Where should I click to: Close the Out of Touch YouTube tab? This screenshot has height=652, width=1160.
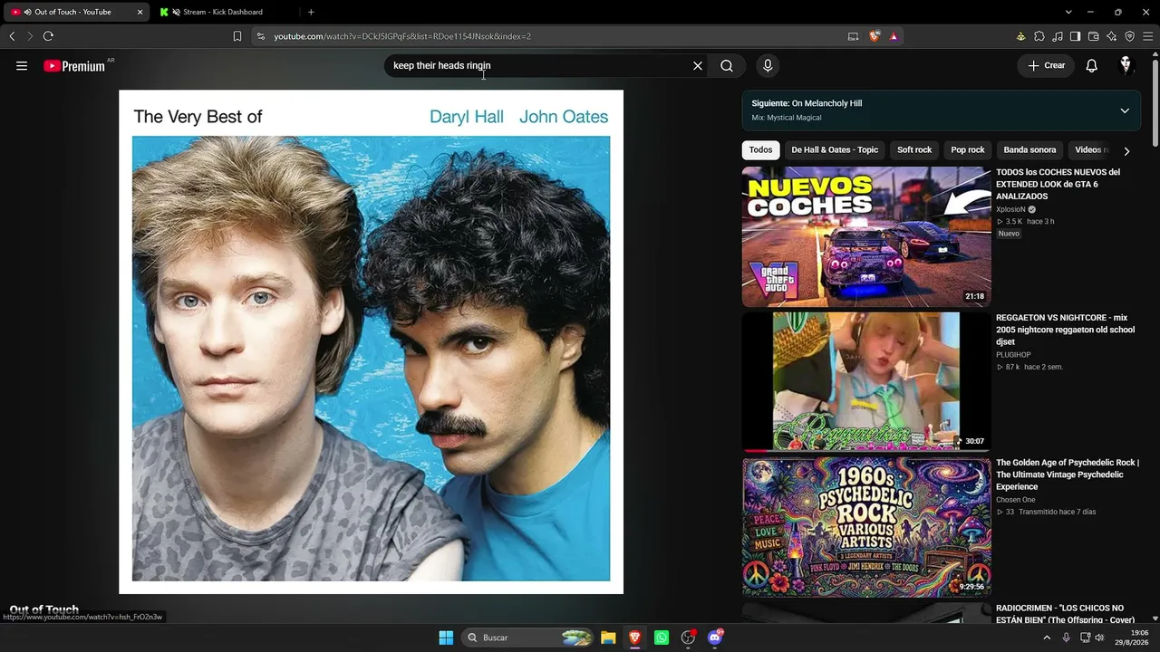[140, 12]
